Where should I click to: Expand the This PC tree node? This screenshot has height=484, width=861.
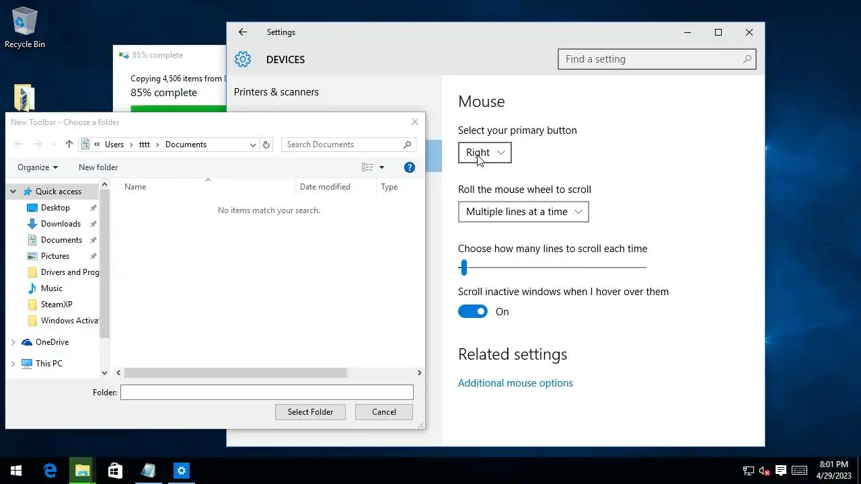click(13, 364)
